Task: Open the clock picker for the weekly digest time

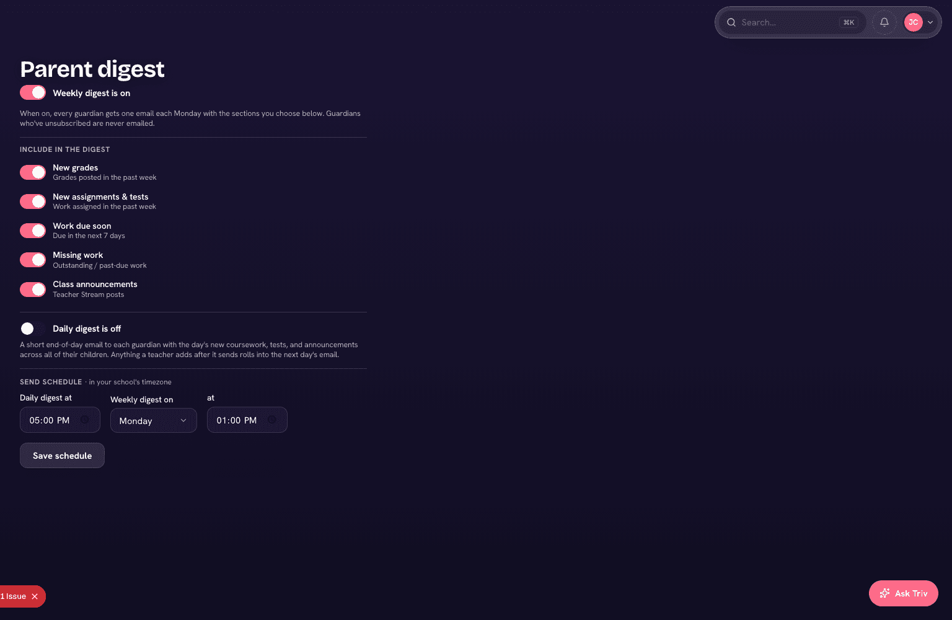Action: [x=271, y=420]
